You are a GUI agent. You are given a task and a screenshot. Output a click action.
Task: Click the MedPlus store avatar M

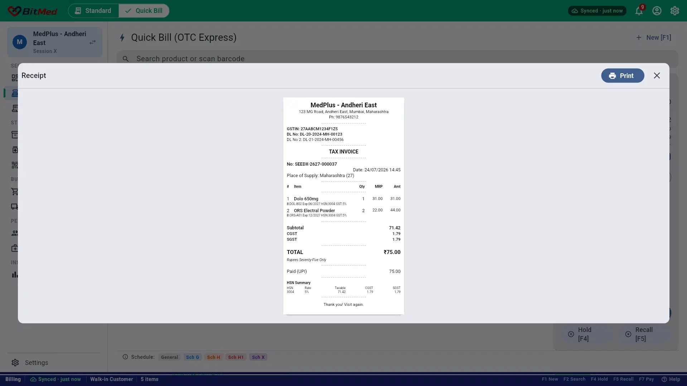[20, 42]
